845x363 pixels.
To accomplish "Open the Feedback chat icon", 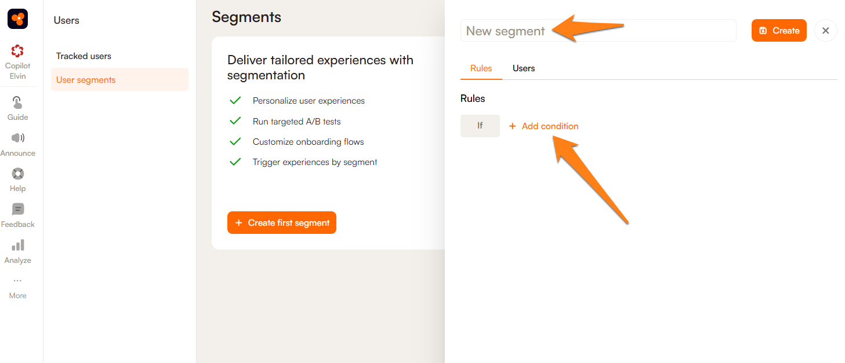I will 17,210.
